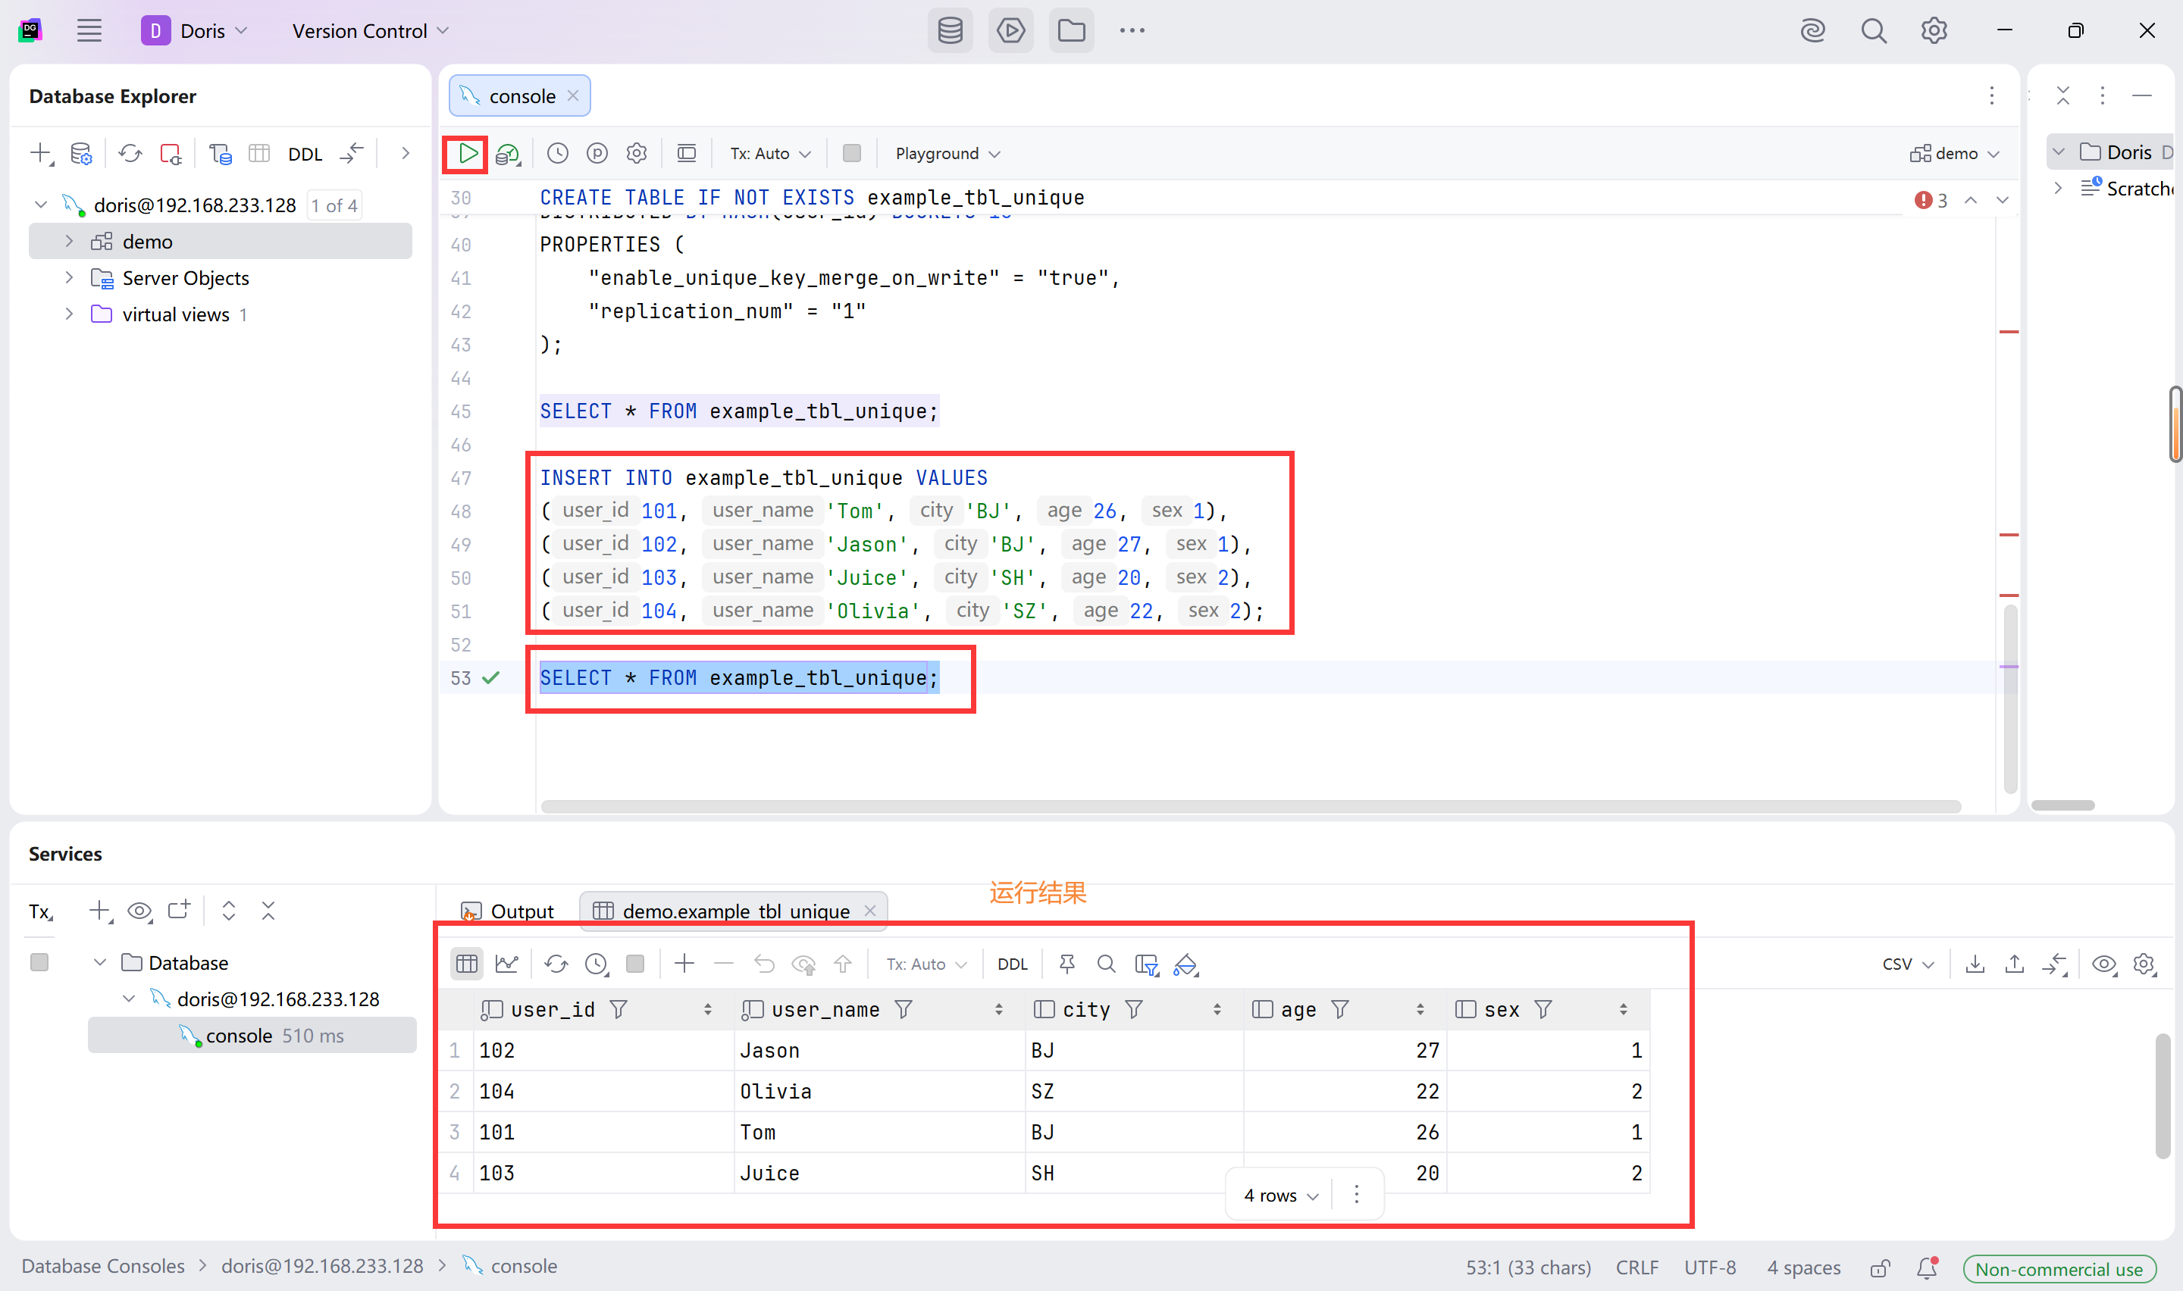2183x1291 pixels.
Task: Click the add row plus icon in results
Action: [x=684, y=964]
